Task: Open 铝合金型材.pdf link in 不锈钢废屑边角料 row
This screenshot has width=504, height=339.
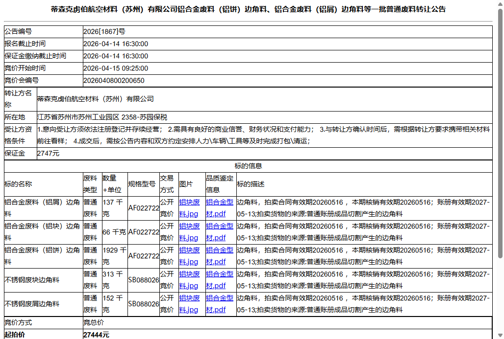Action: click(x=220, y=304)
